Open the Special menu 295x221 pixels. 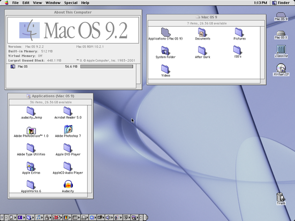tap(71, 3)
